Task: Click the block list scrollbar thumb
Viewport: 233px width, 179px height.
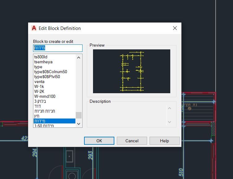Action: click(79, 115)
